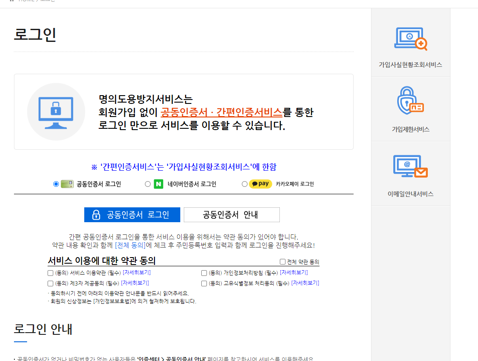This screenshot has width=478, height=361.
Task: Check the 개인정보처리방침 (필수) checkbox
Action: pos(204,273)
